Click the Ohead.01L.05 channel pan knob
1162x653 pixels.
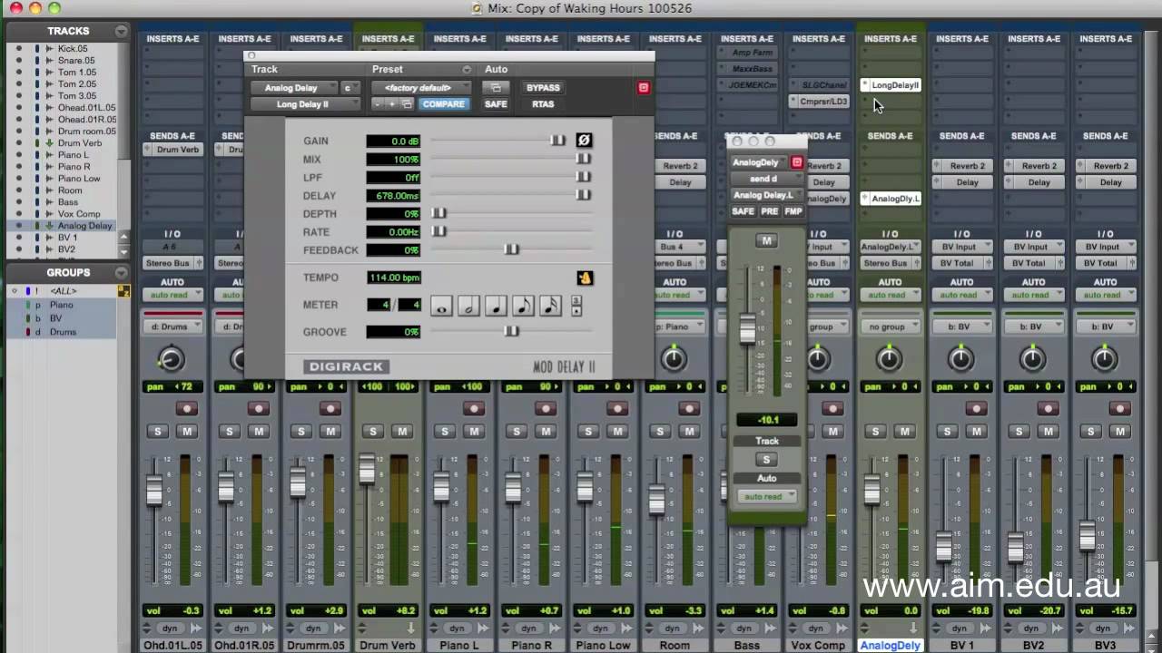[x=171, y=360]
